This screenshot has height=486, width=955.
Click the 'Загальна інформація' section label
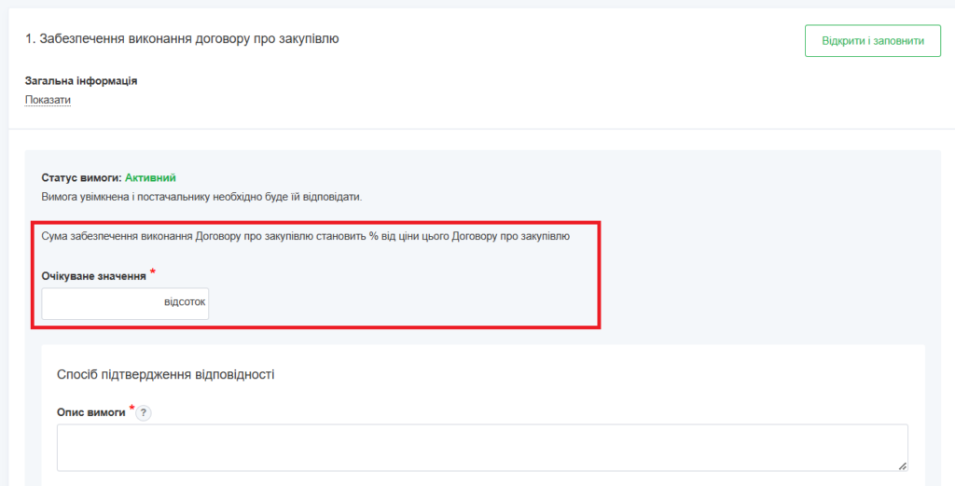tap(81, 81)
